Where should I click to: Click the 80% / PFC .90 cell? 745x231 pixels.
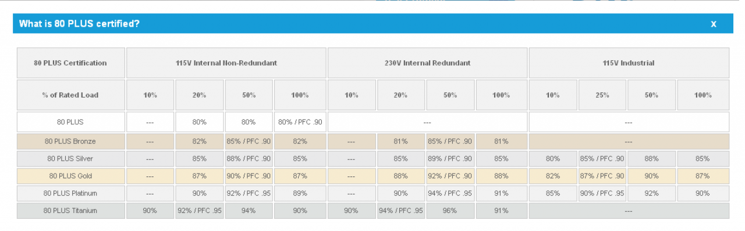pyautogui.click(x=300, y=122)
